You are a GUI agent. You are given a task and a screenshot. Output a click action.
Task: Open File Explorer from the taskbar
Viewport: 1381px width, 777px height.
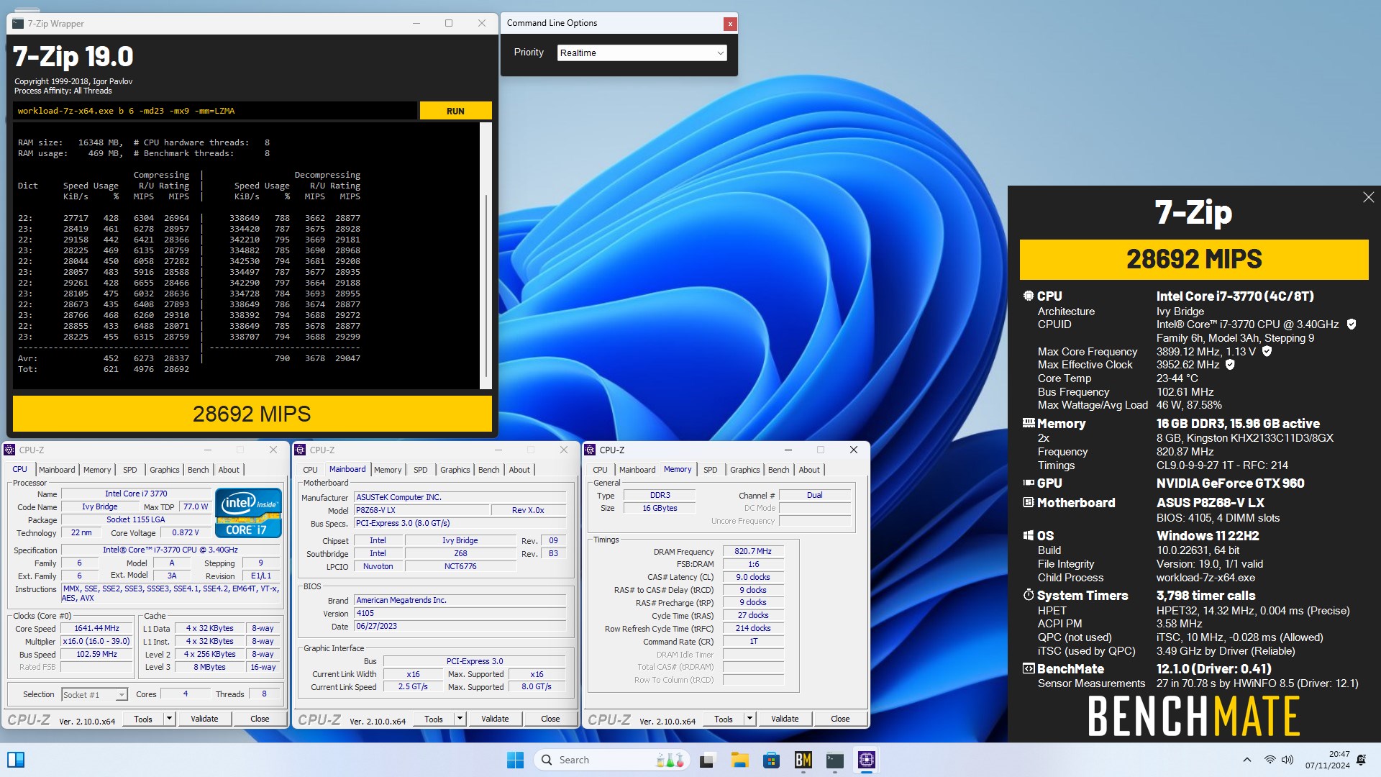[739, 760]
